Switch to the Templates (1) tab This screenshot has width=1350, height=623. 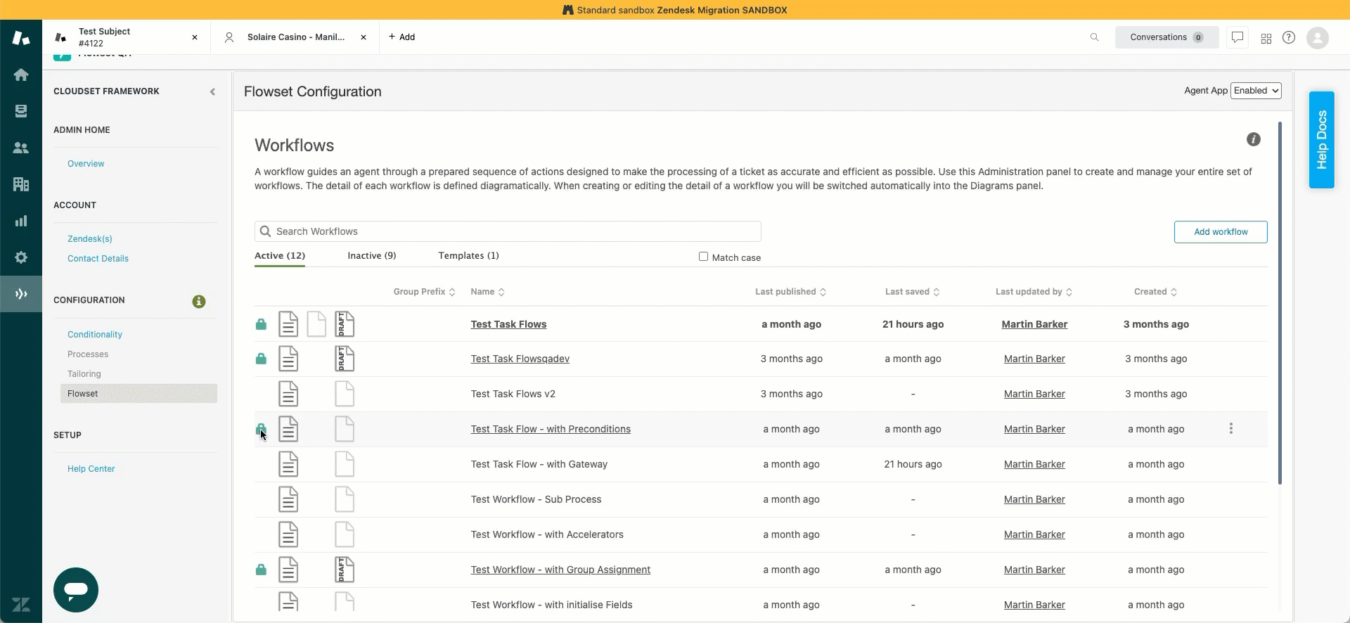tap(469, 256)
